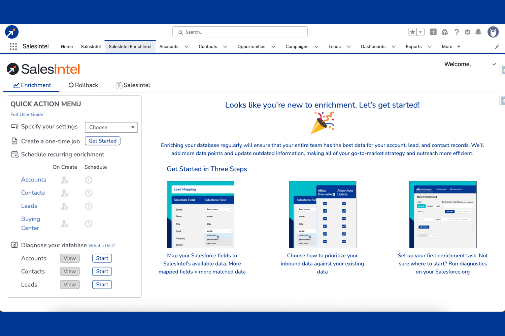505x336 pixels.
Task: Open the Favorites star icon
Action: tap(413, 32)
